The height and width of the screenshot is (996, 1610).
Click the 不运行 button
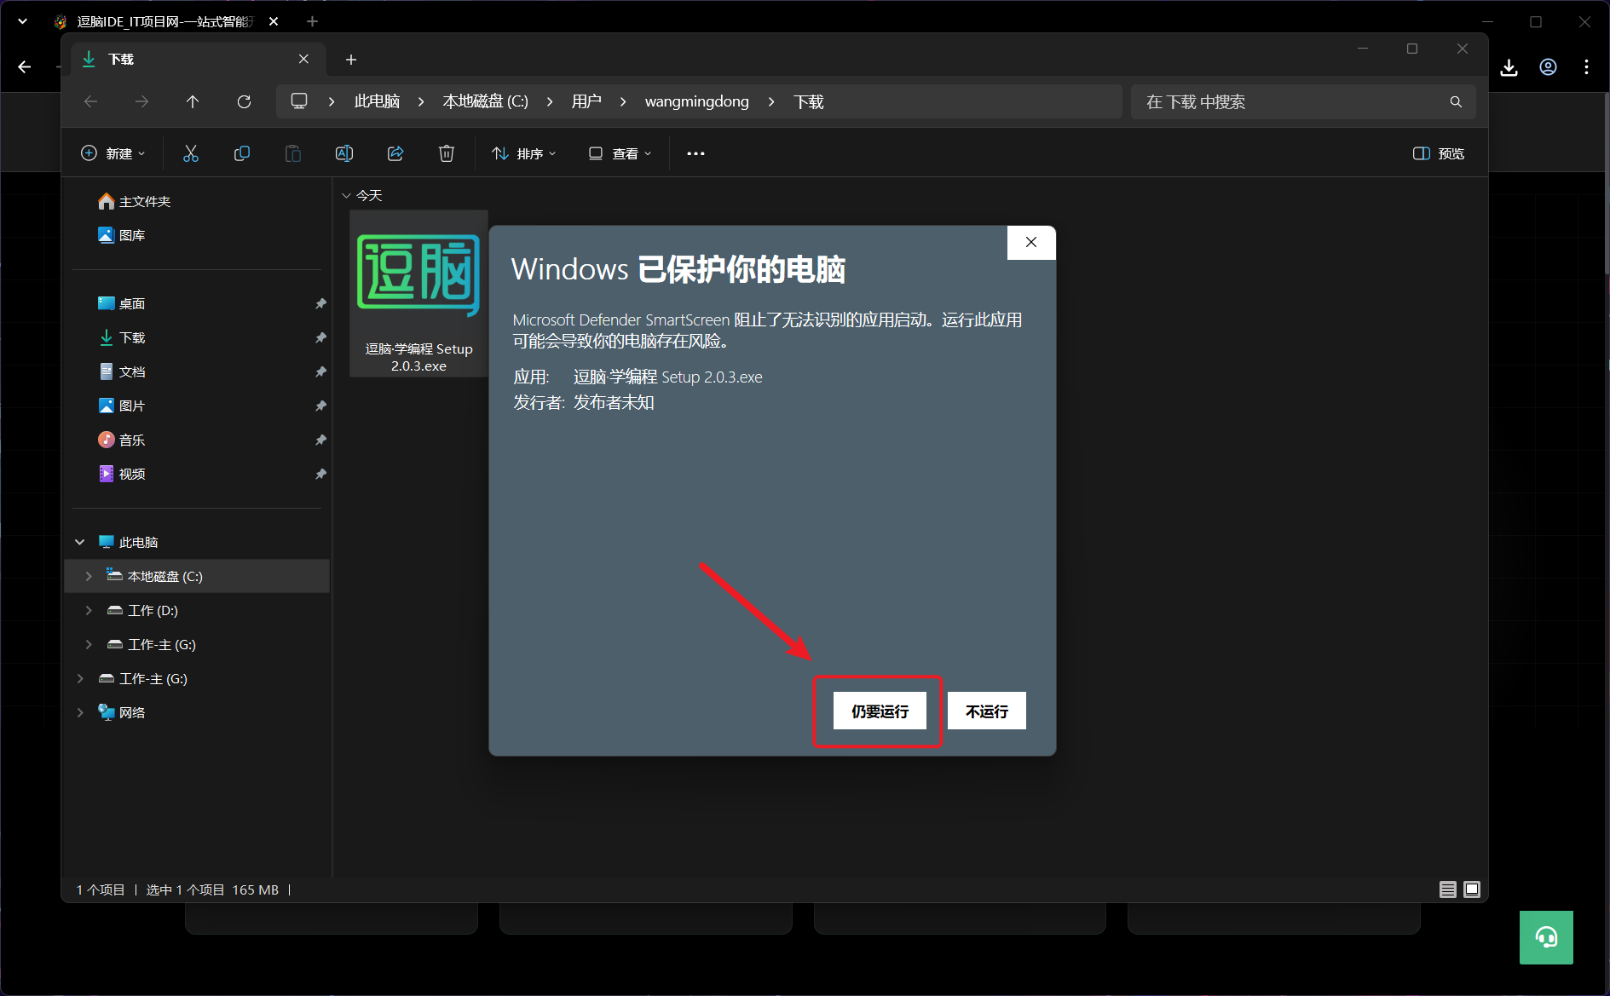pos(986,711)
